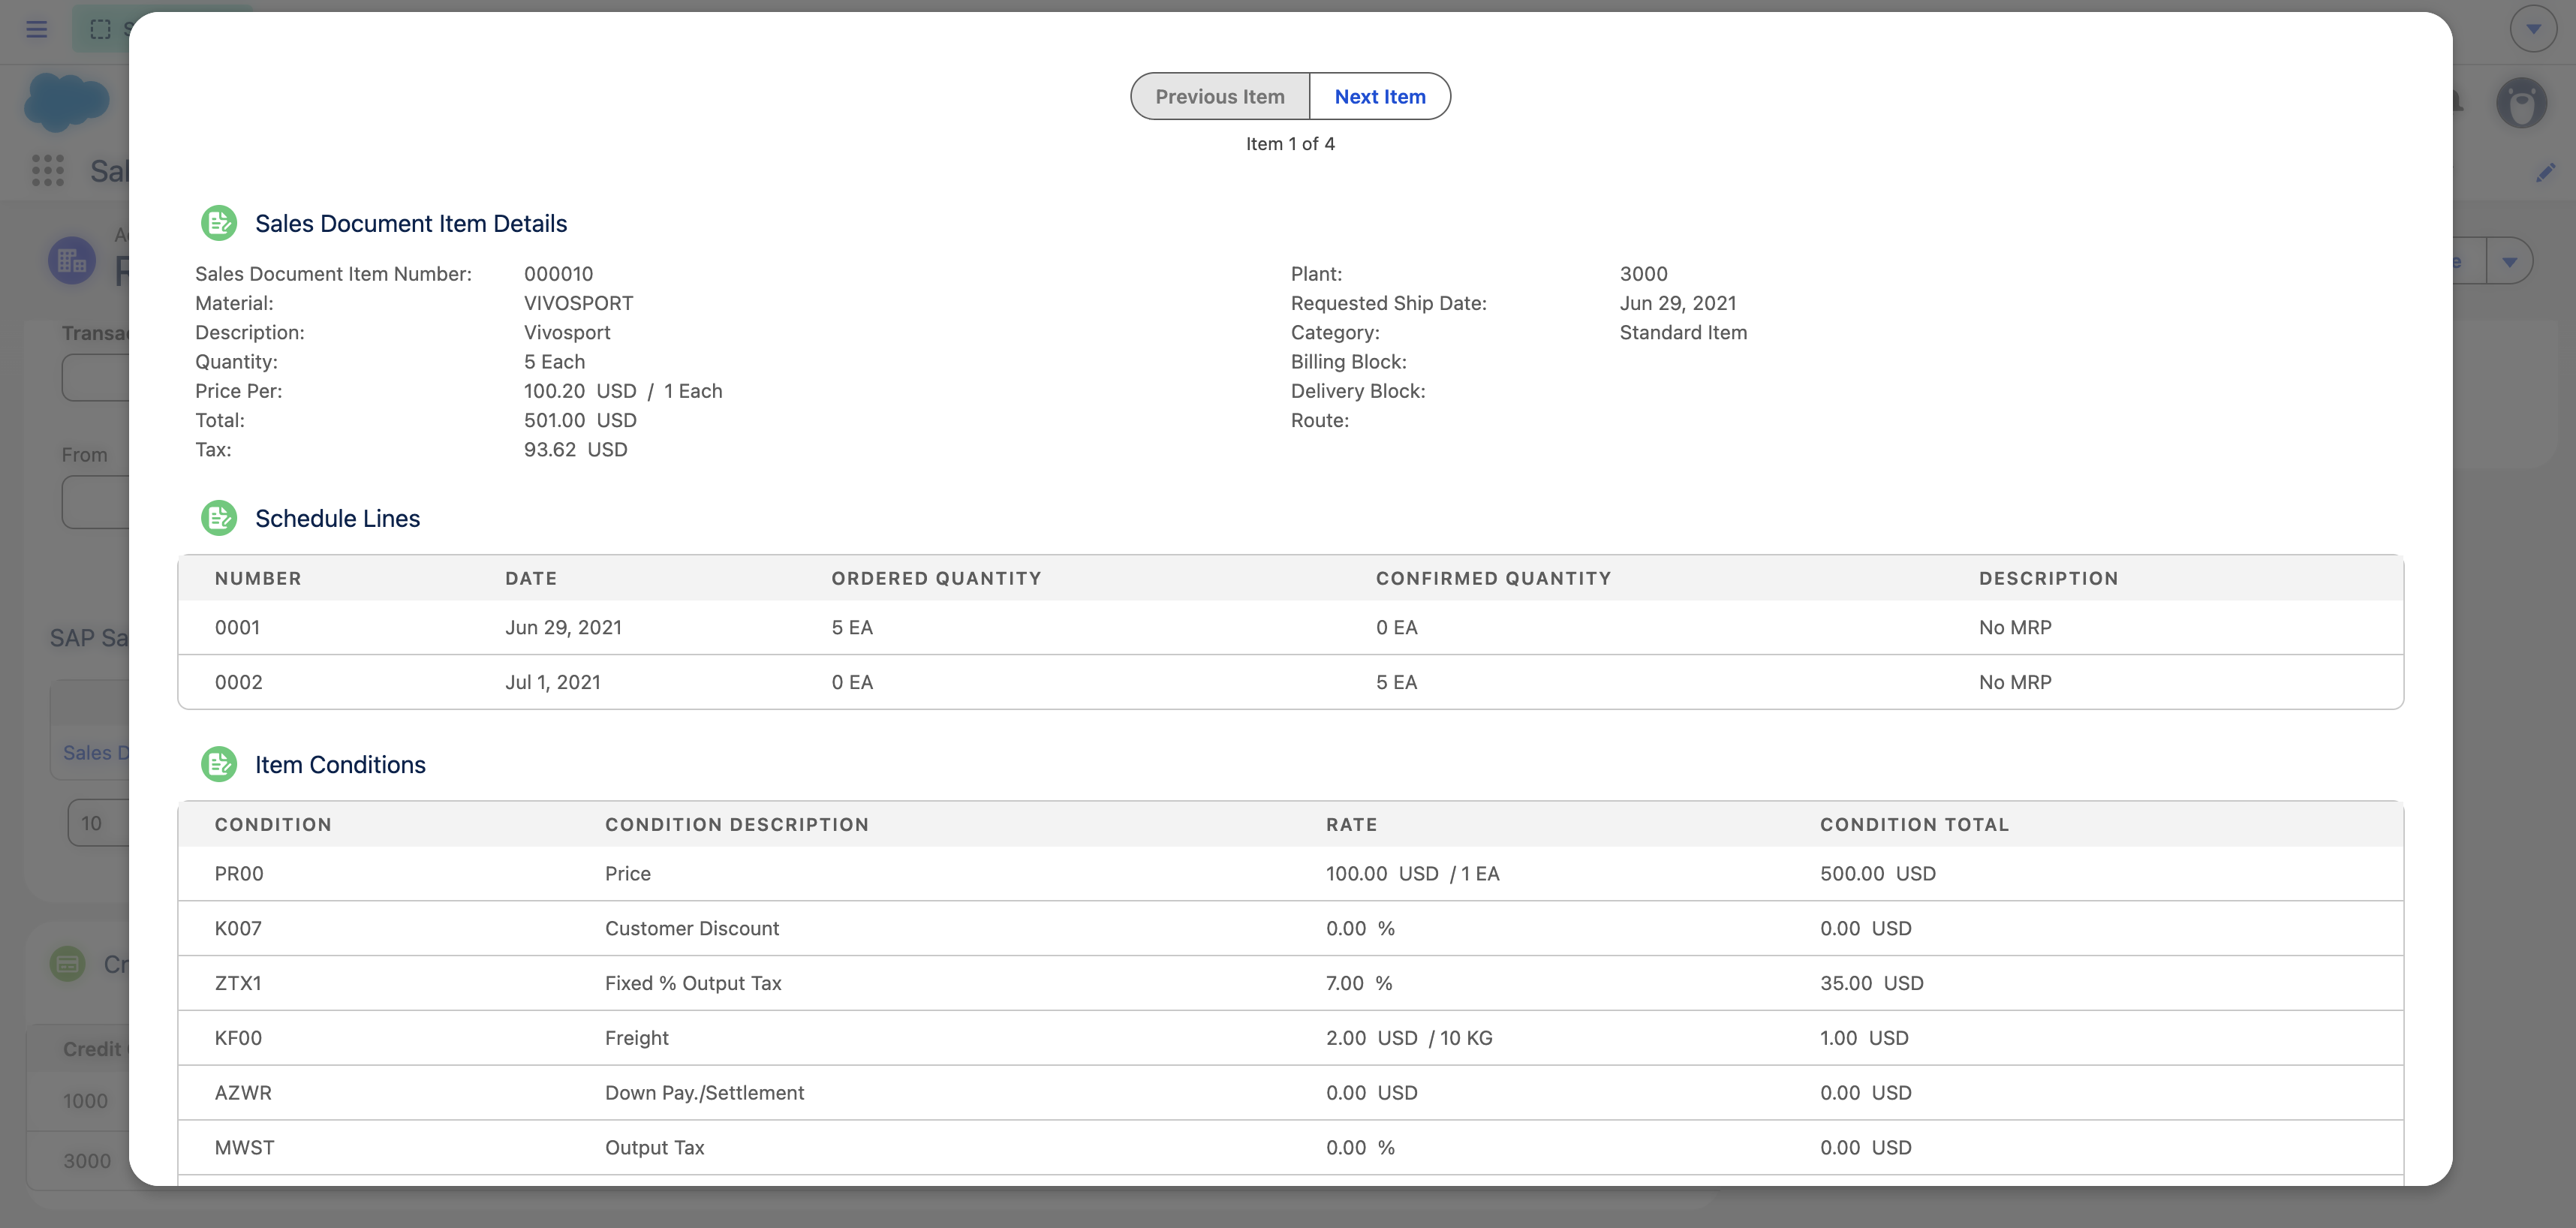Select schedule line 0002
This screenshot has height=1228, width=2576.
point(1291,682)
